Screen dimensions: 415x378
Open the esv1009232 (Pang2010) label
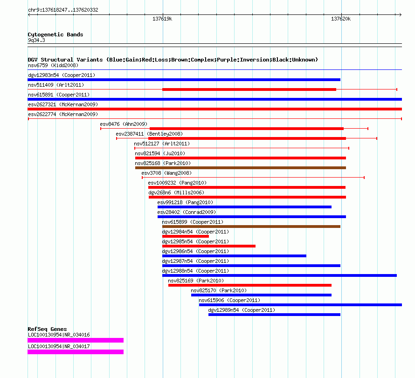click(x=177, y=183)
